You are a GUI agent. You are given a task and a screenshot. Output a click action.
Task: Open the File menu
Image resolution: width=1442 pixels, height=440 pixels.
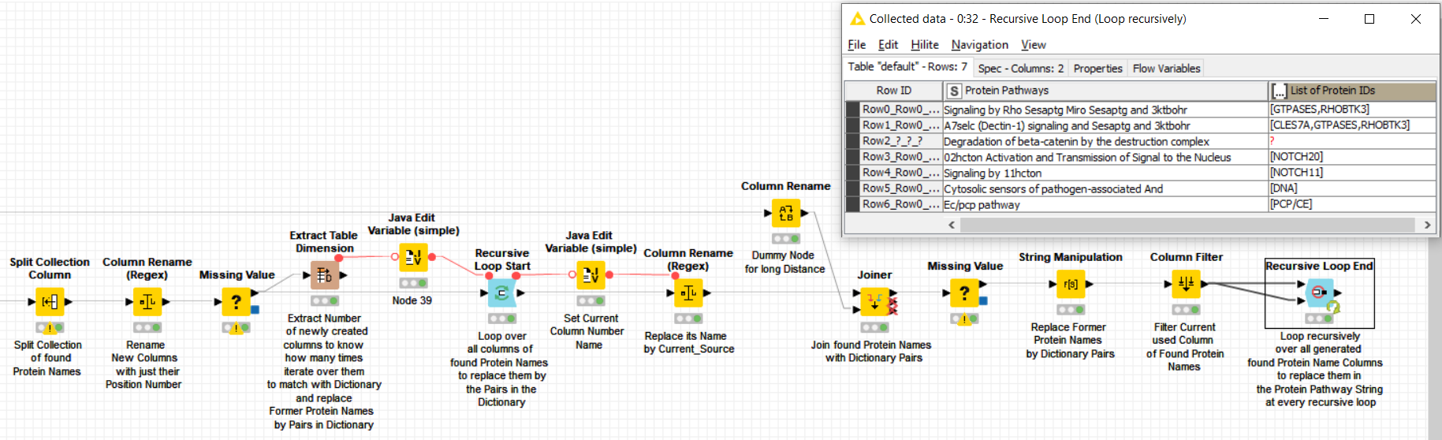point(856,45)
